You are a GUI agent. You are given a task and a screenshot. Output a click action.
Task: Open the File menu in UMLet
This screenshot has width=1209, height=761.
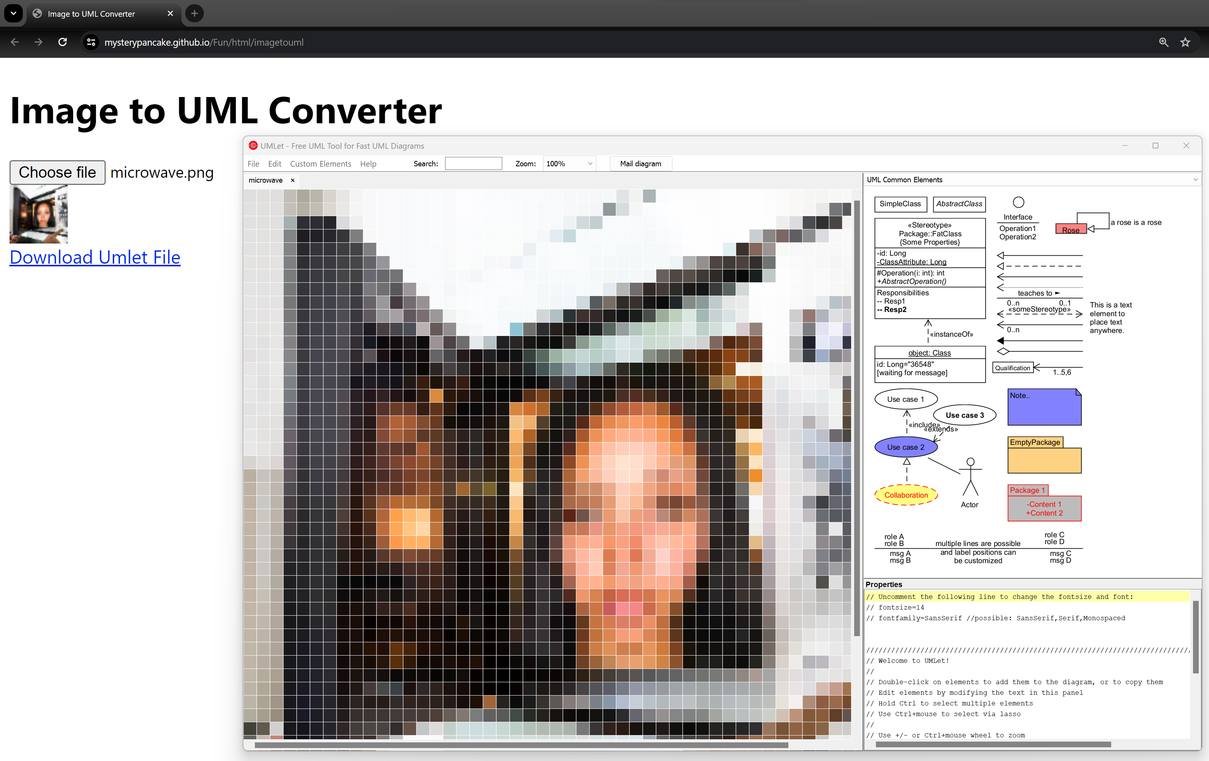(x=253, y=164)
